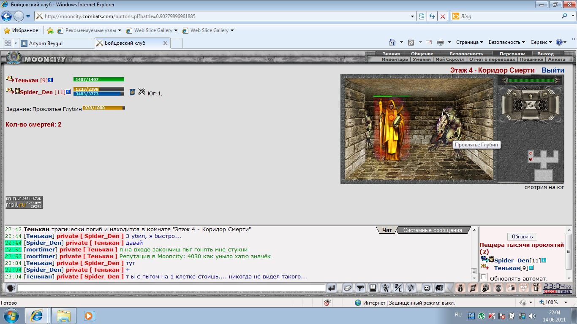Move forward with the up arrow
This screenshot has width=577, height=324.
(531, 97)
